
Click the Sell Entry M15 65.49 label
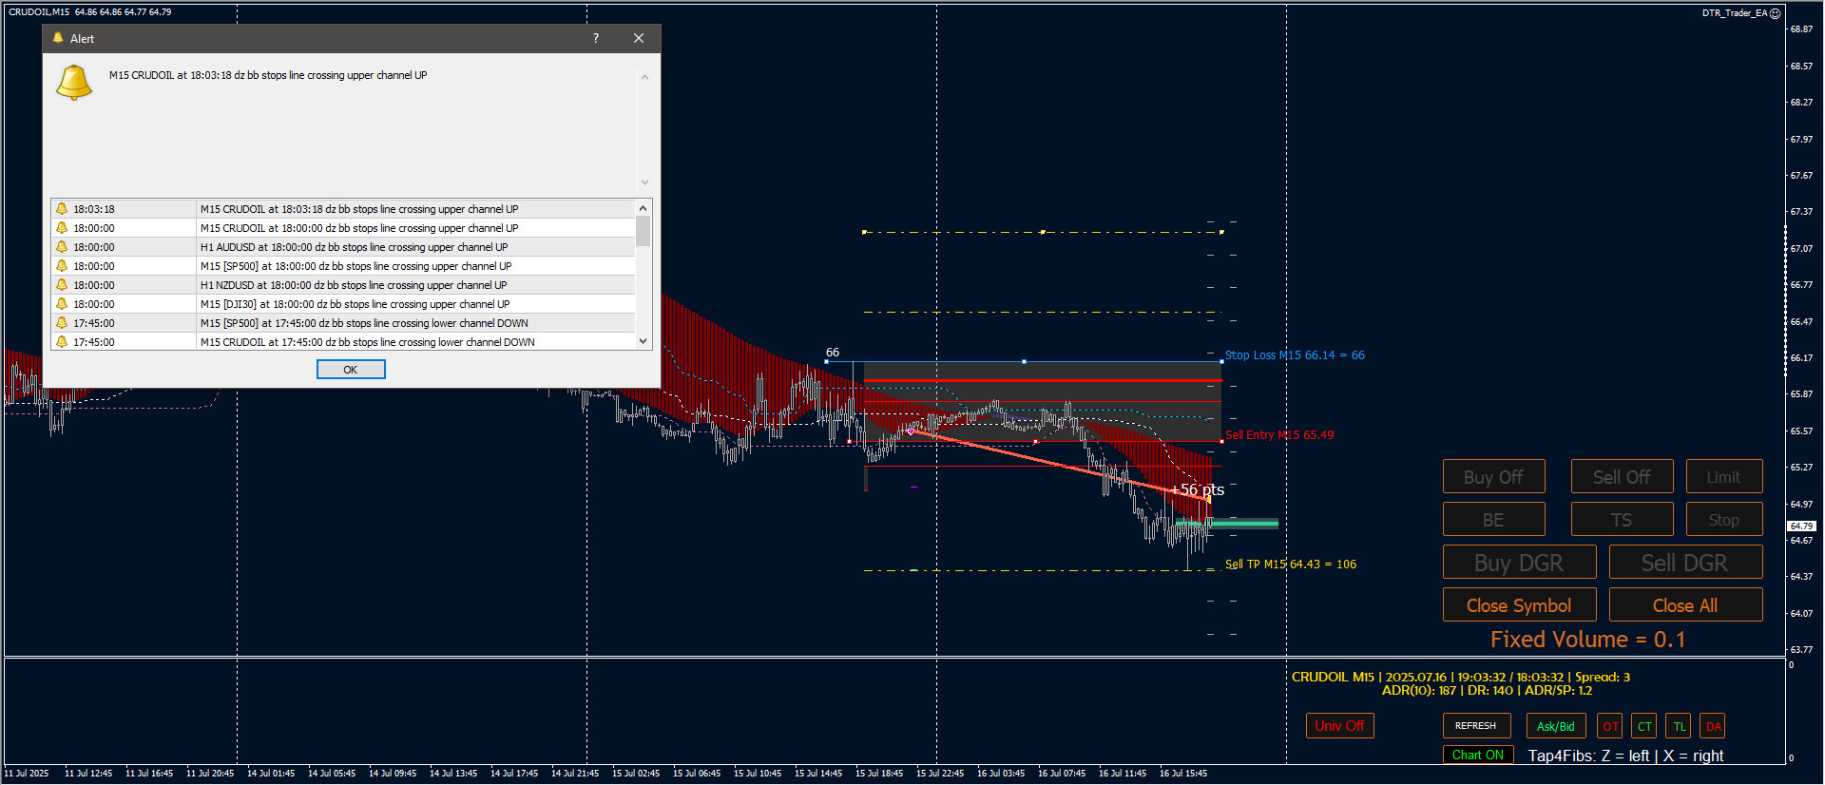point(1279,435)
